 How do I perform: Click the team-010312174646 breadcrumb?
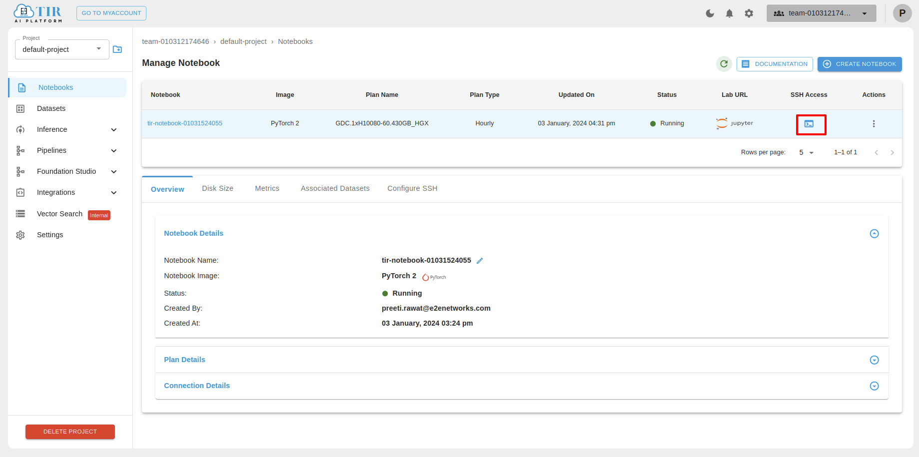point(175,41)
